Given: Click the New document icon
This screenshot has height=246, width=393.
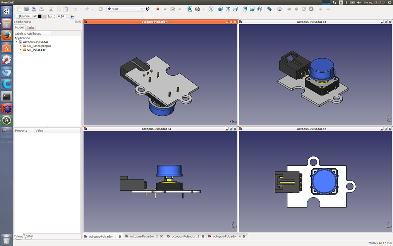Looking at the screenshot, I should (19, 9).
